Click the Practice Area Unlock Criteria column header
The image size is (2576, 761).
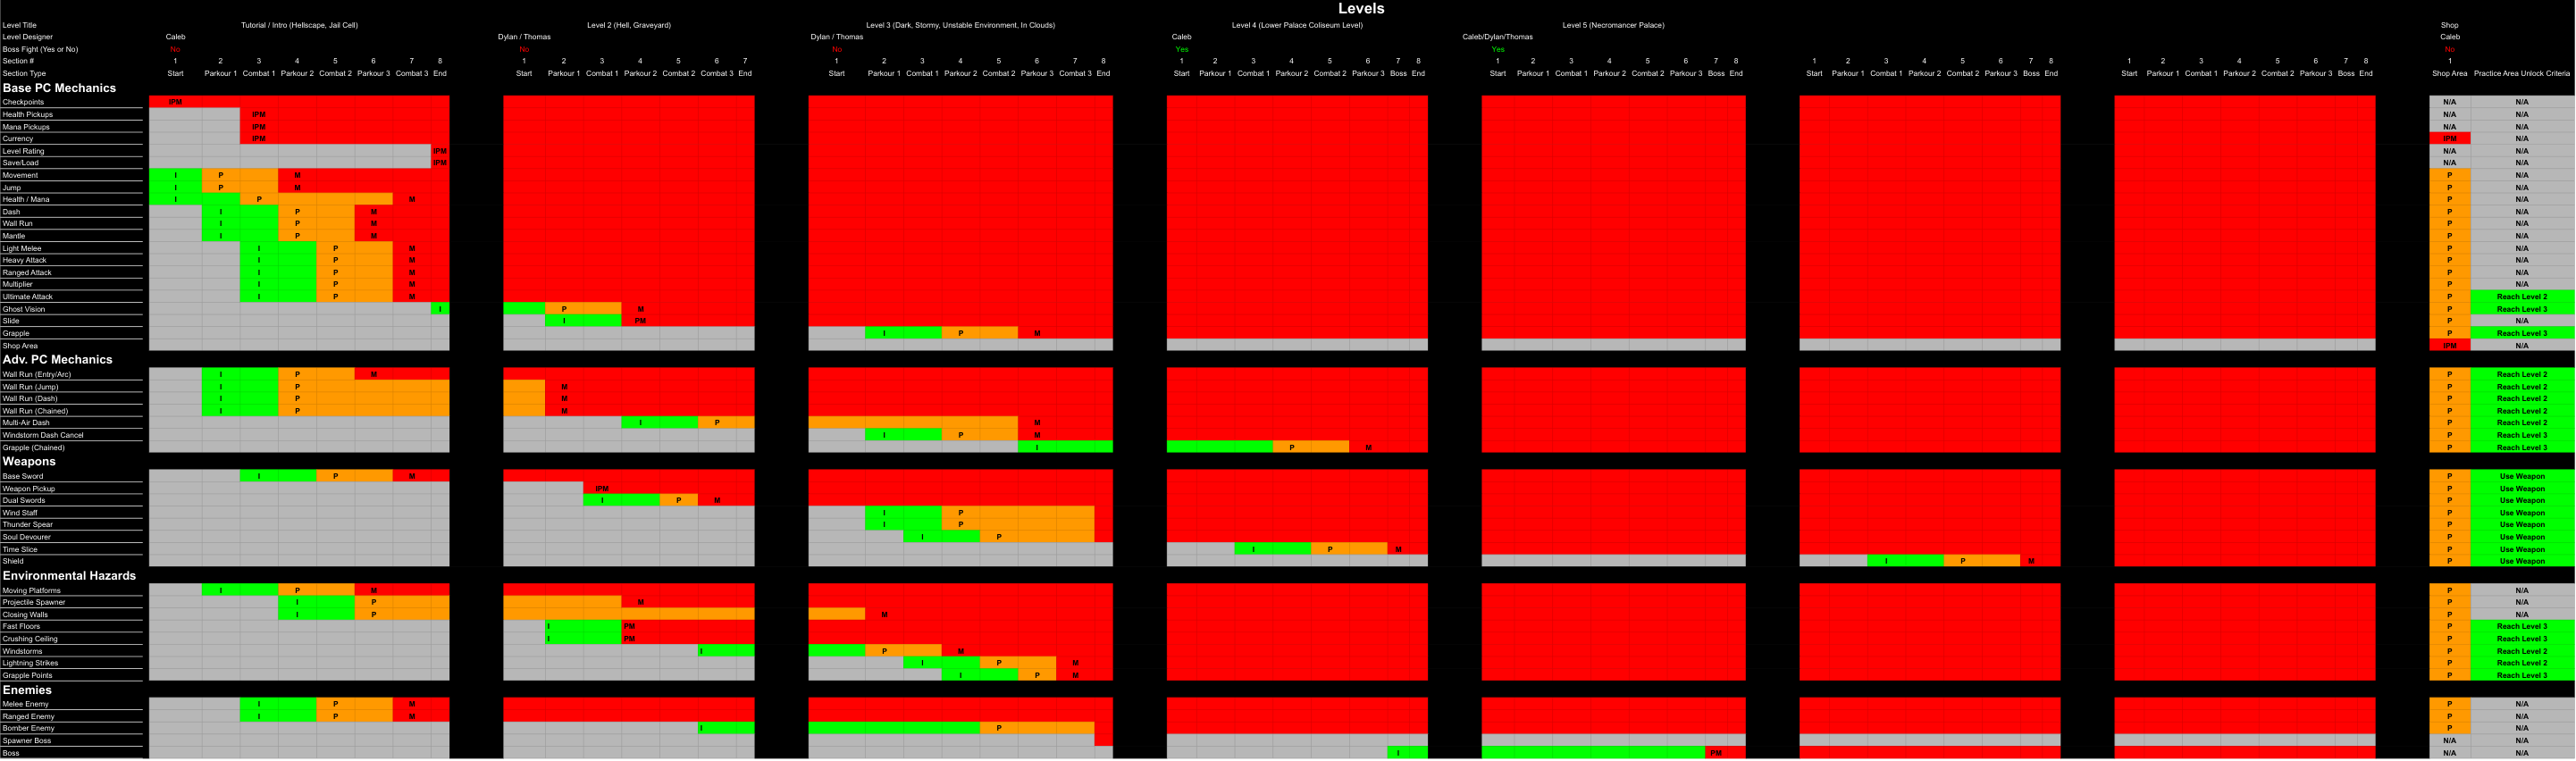pyautogui.click(x=2521, y=73)
